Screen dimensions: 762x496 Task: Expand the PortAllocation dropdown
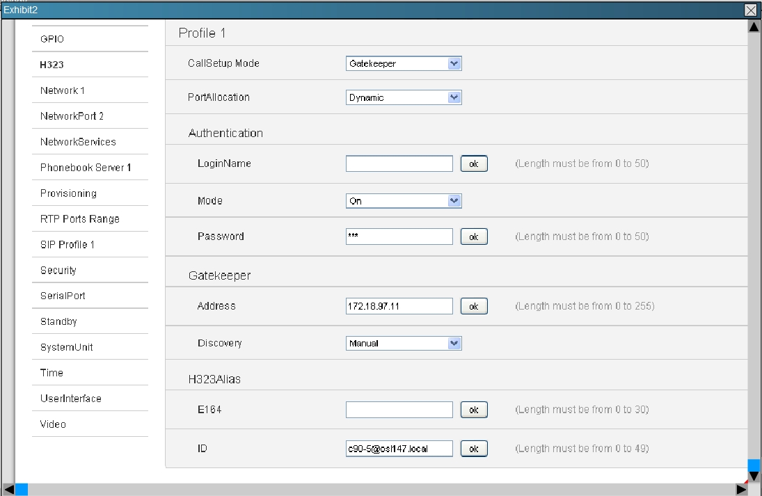tap(404, 97)
